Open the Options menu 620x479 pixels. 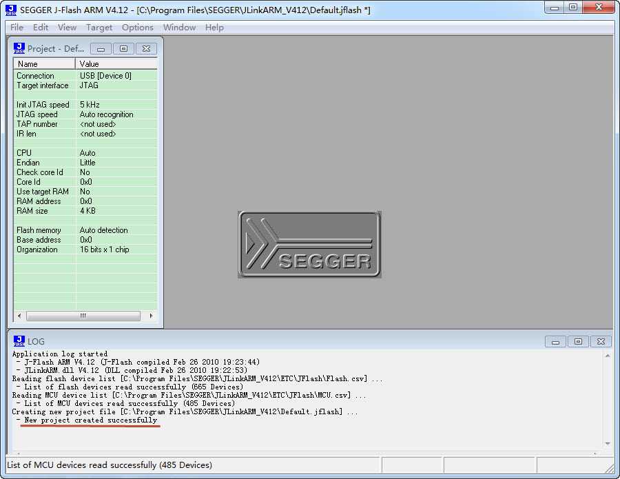point(137,28)
